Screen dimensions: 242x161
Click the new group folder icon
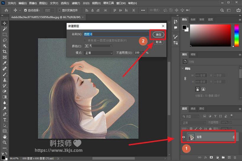coord(223,157)
